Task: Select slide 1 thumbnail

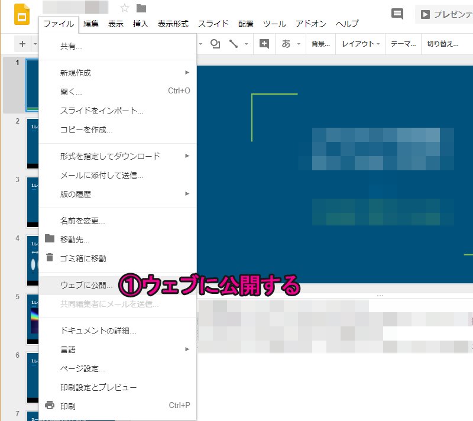Action: pos(33,85)
